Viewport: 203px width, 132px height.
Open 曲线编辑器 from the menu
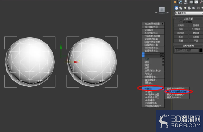[x=153, y=80]
